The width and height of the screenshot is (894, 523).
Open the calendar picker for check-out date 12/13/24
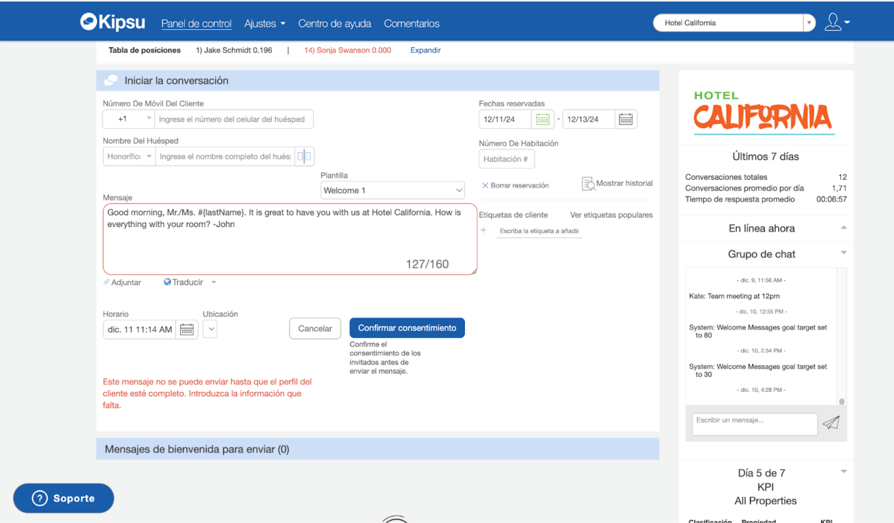point(626,119)
